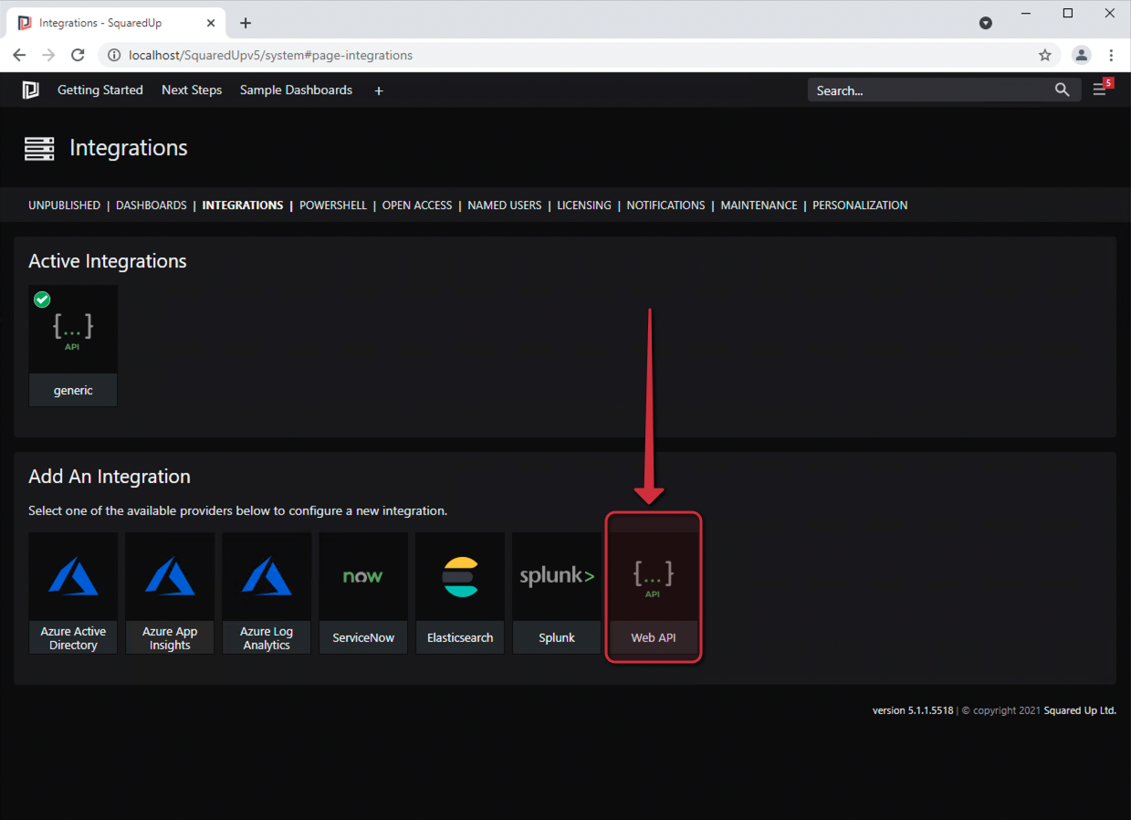The width and height of the screenshot is (1131, 820).
Task: Switch to the NOTIFICATIONS tab
Action: pyautogui.click(x=665, y=205)
